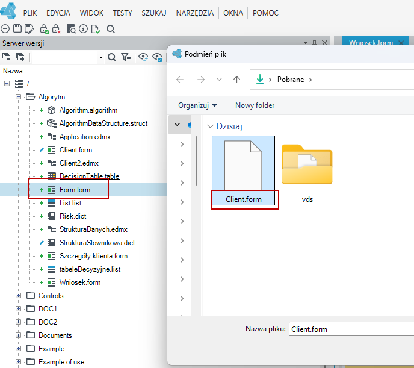Collapse the root server node
Screen dimensions: 414x368
pos(7,84)
